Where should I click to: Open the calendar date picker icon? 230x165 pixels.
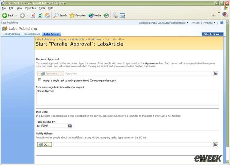coord(70,126)
